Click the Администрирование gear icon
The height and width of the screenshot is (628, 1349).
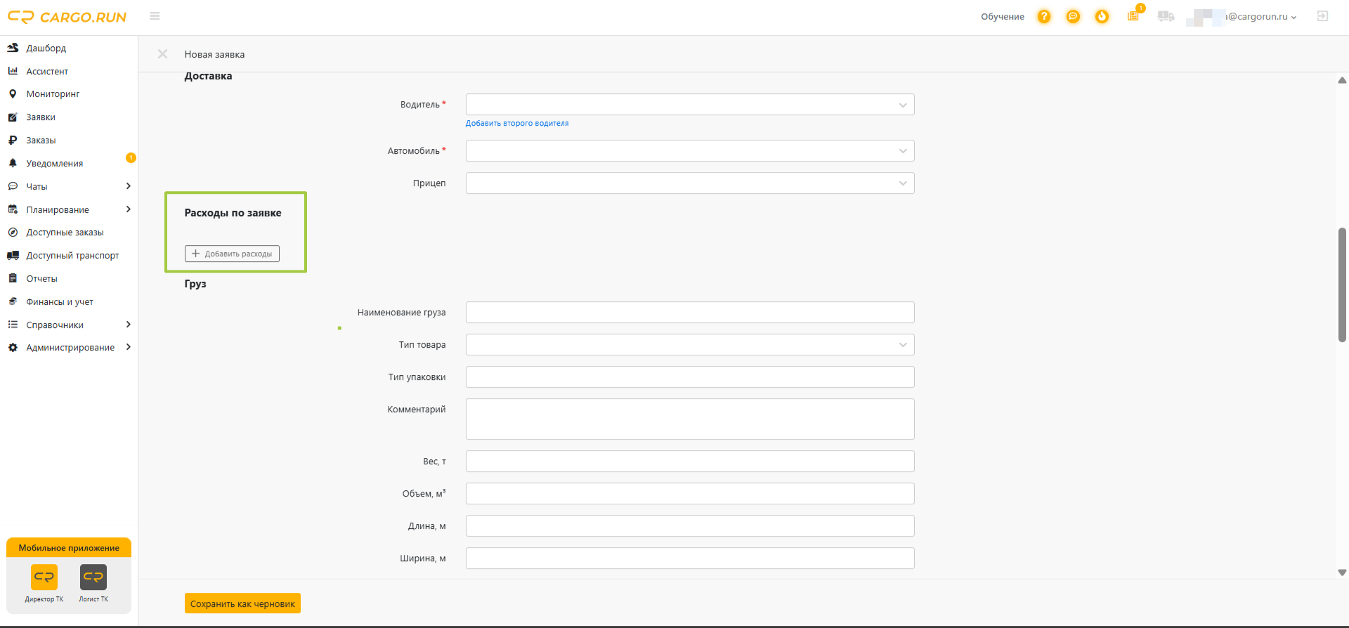tap(13, 347)
